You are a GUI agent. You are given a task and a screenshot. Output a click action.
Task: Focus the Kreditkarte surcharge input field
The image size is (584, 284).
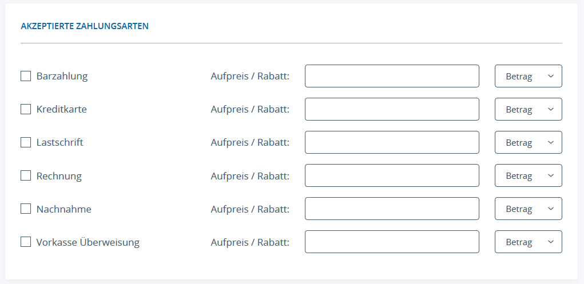coord(392,109)
